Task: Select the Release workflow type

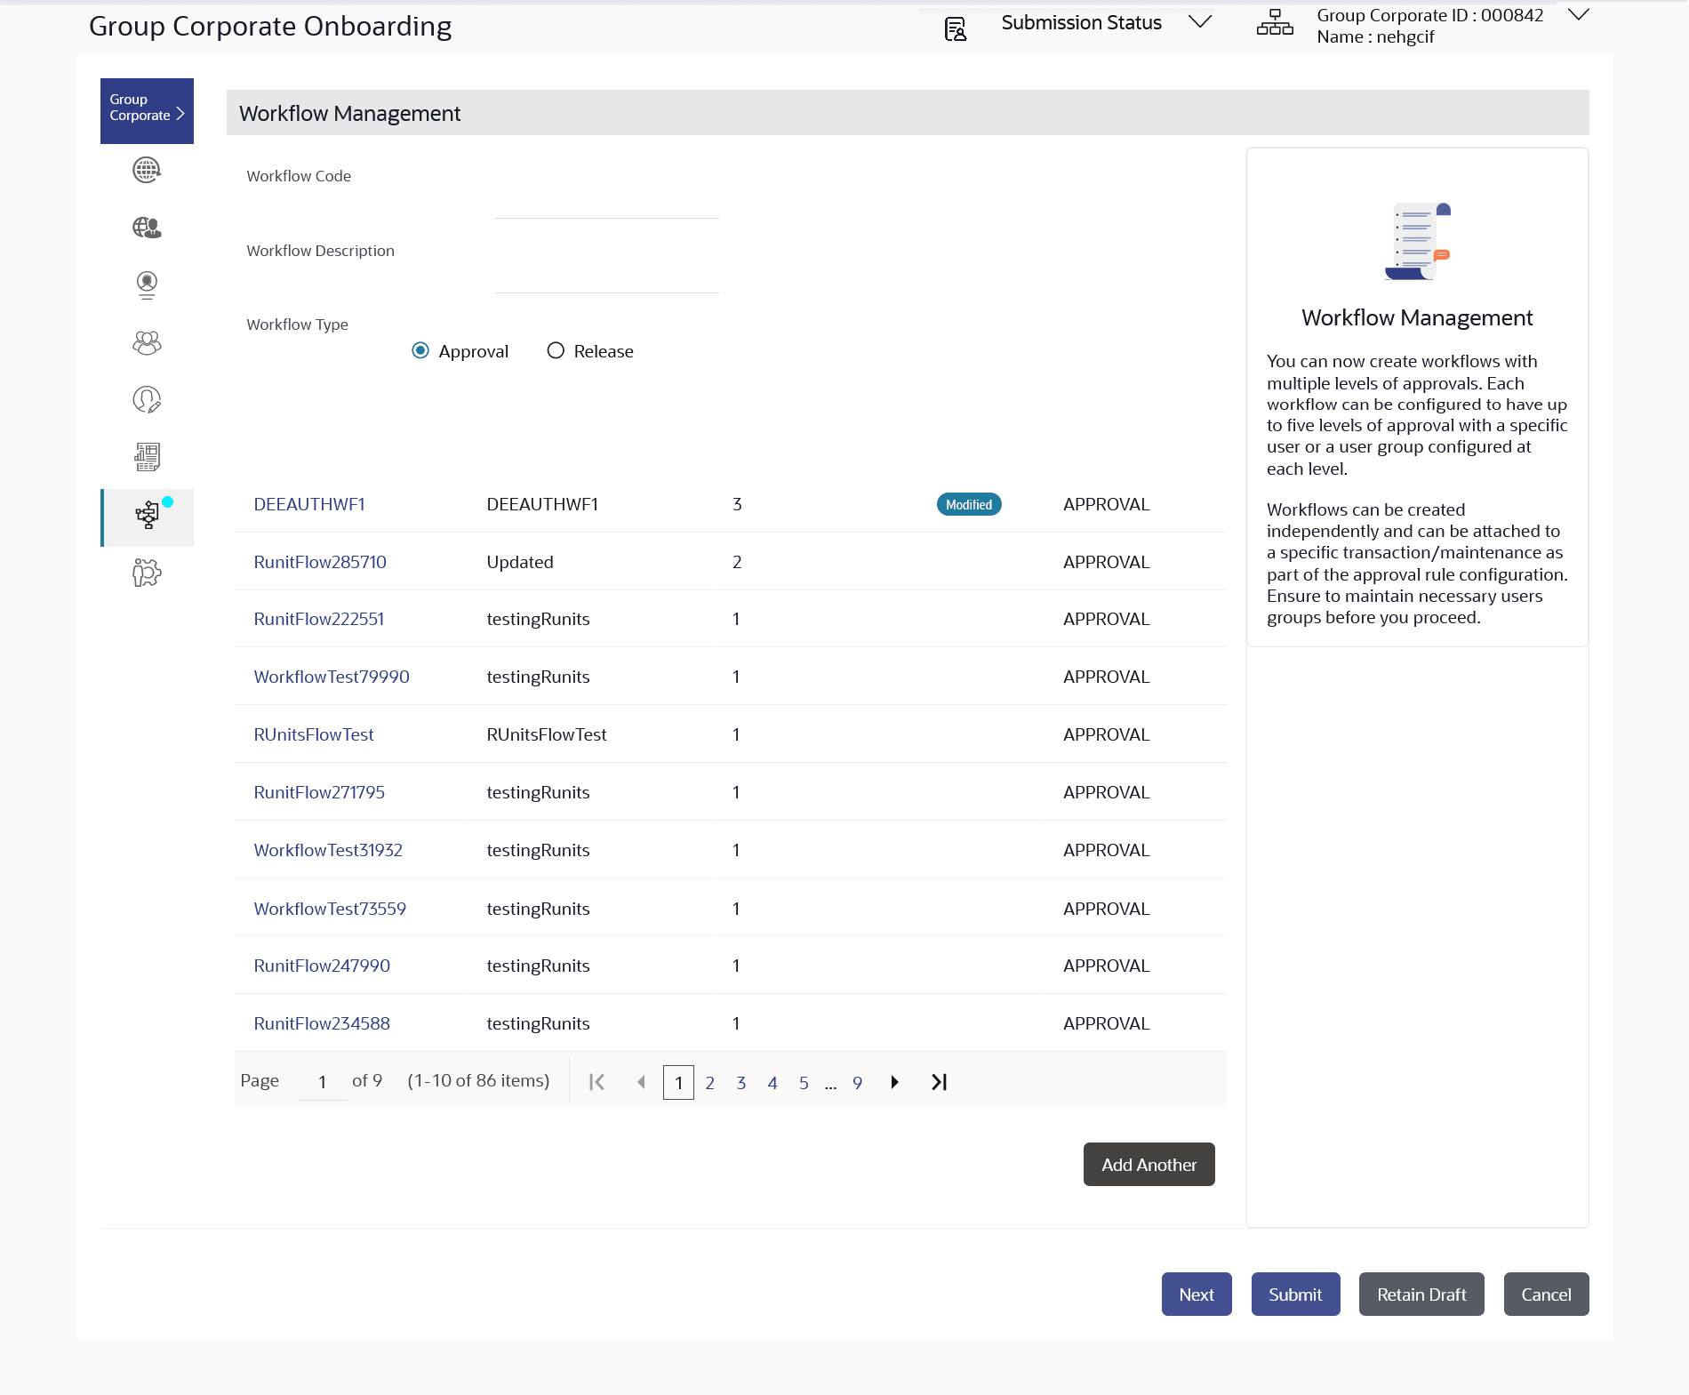Action: (556, 351)
